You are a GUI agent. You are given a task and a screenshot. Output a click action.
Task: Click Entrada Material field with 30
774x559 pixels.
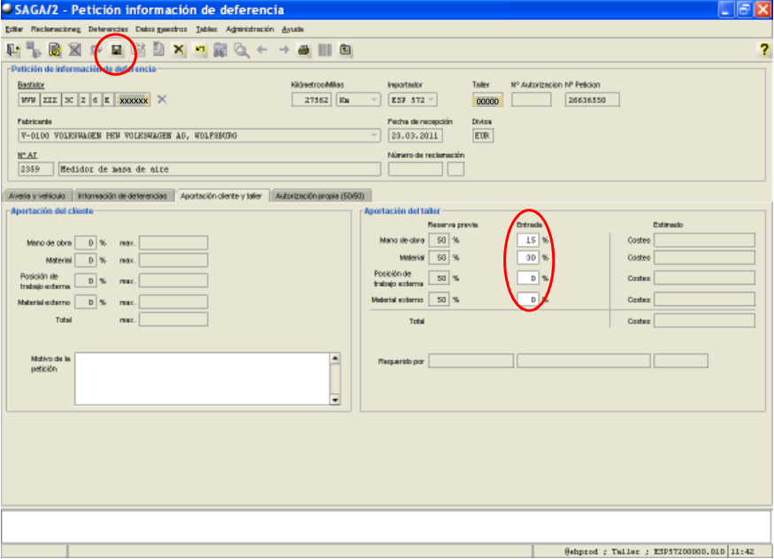click(x=528, y=257)
